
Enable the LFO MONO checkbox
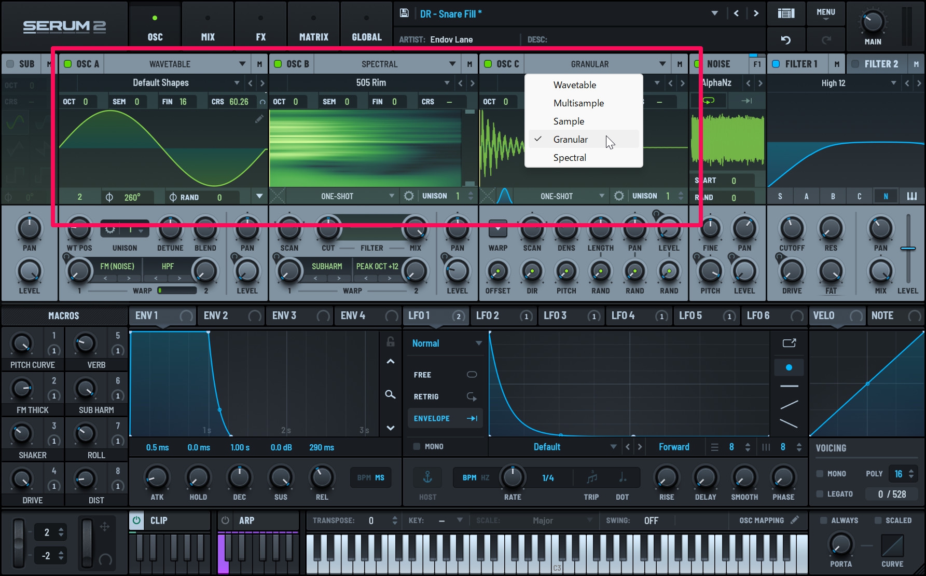click(417, 446)
